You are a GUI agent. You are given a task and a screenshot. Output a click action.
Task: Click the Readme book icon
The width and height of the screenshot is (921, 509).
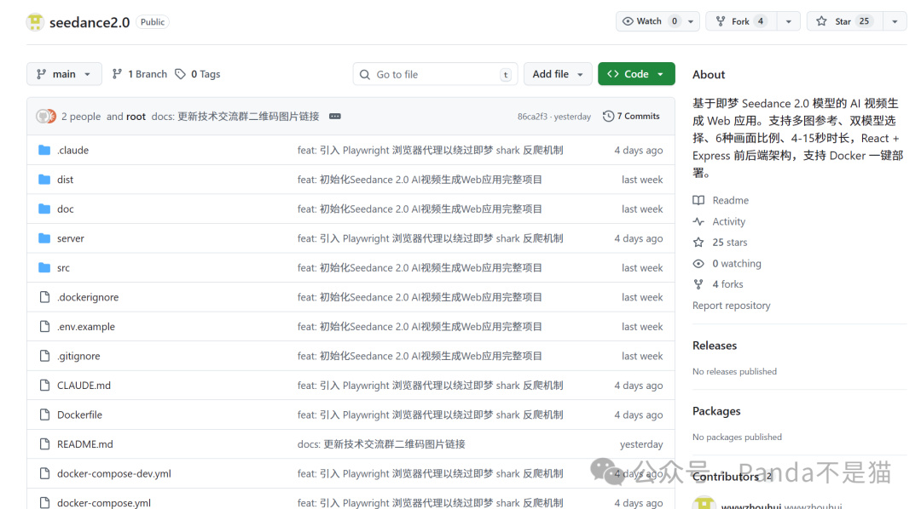pyautogui.click(x=698, y=200)
